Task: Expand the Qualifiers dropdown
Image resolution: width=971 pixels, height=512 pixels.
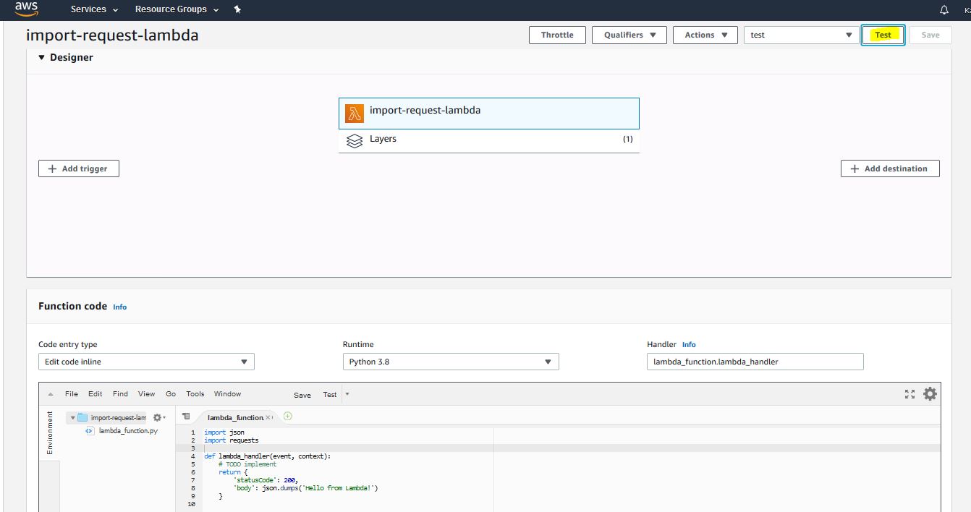Action: click(x=629, y=35)
